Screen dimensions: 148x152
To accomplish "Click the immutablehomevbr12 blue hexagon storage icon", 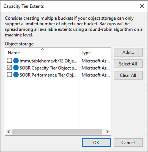I will tap(16, 61).
